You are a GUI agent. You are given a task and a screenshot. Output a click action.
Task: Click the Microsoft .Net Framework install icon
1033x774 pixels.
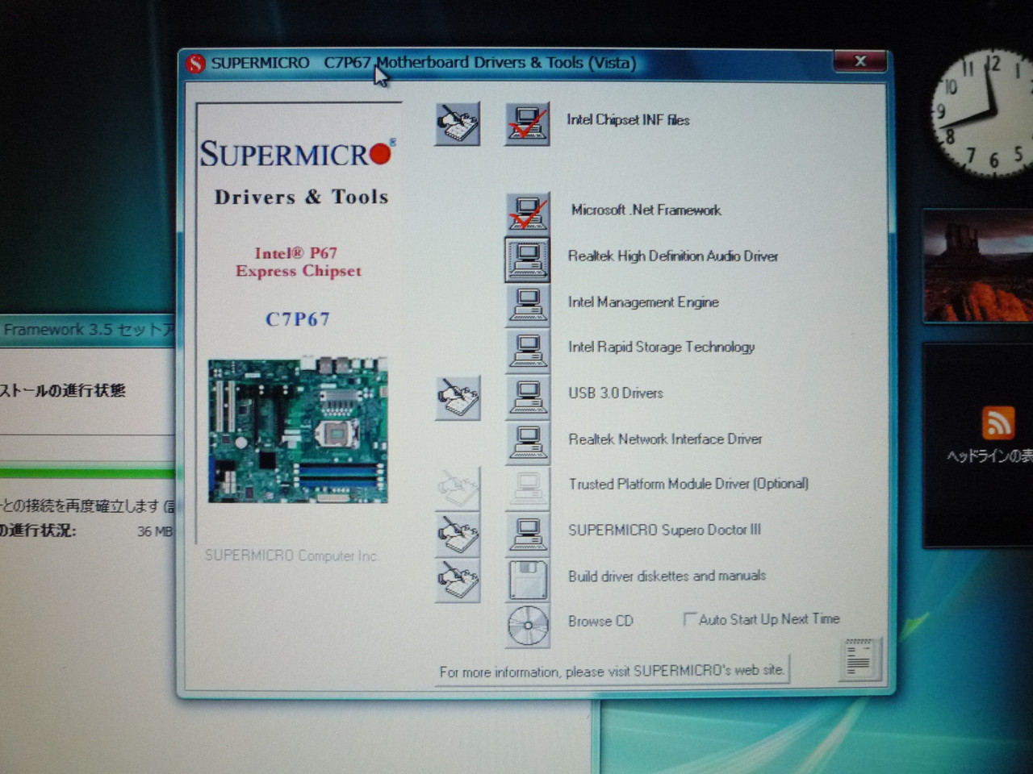tap(528, 213)
